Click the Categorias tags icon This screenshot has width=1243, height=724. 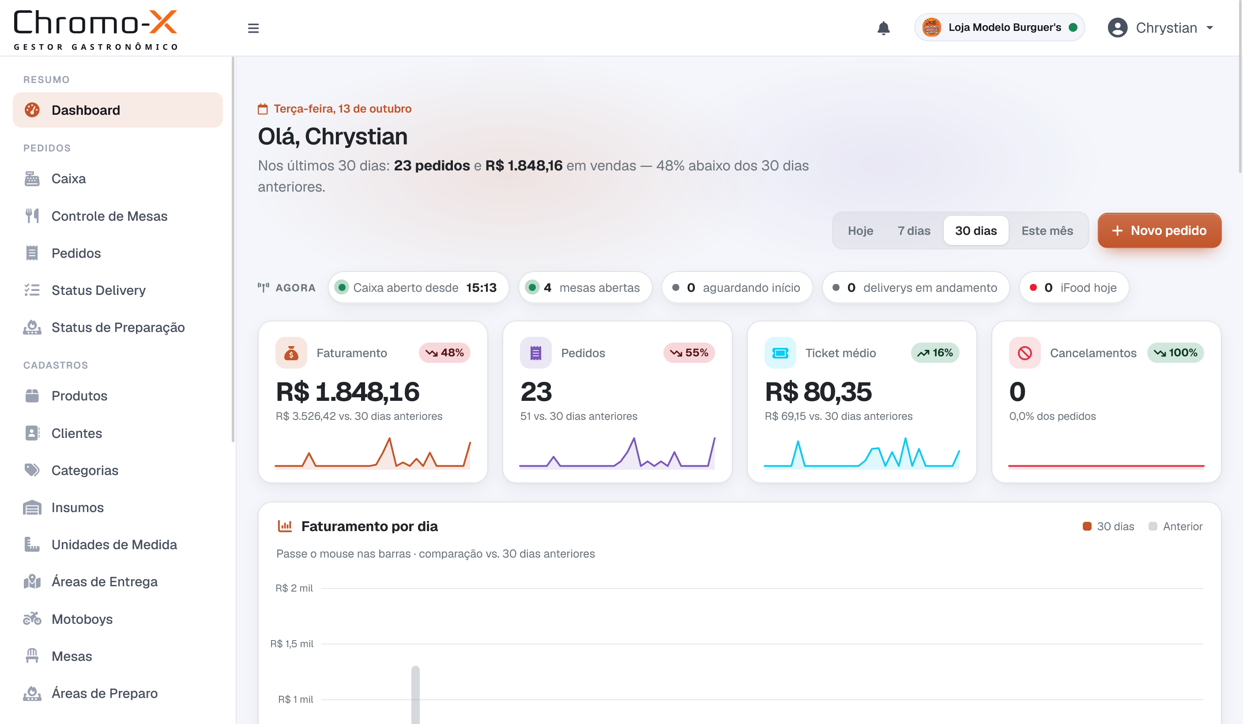[32, 470]
